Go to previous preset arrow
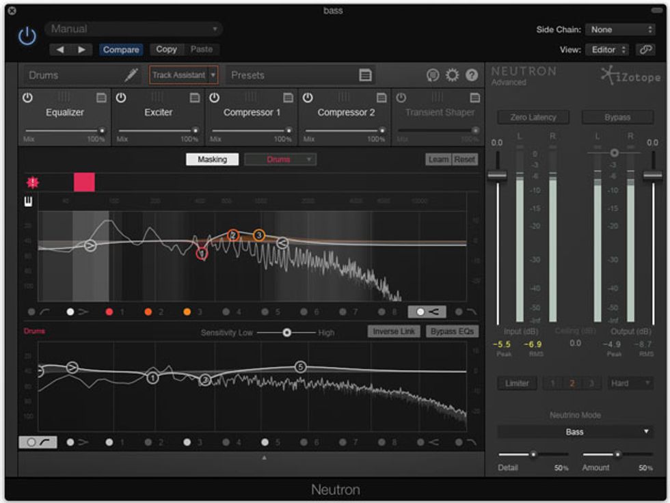Image resolution: width=670 pixels, height=503 pixels. click(60, 49)
